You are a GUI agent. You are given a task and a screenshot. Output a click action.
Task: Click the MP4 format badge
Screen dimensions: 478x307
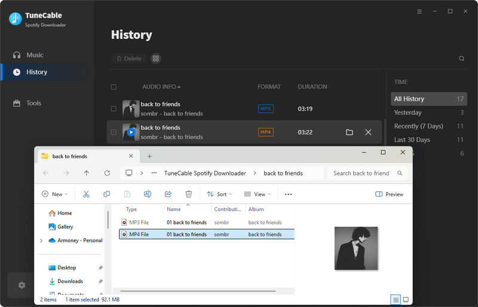tap(265, 133)
